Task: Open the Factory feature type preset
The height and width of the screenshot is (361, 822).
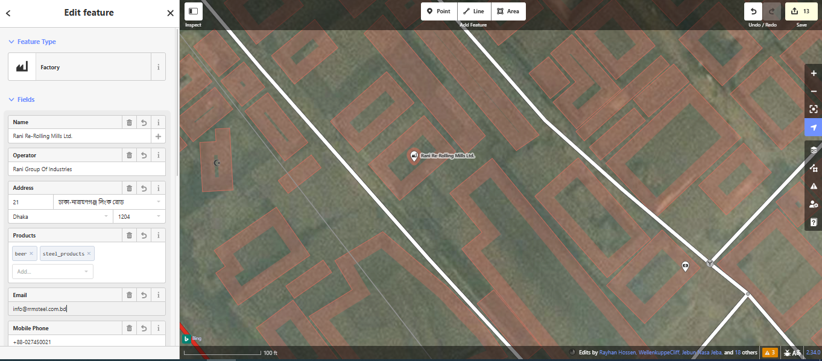Action: coord(80,67)
